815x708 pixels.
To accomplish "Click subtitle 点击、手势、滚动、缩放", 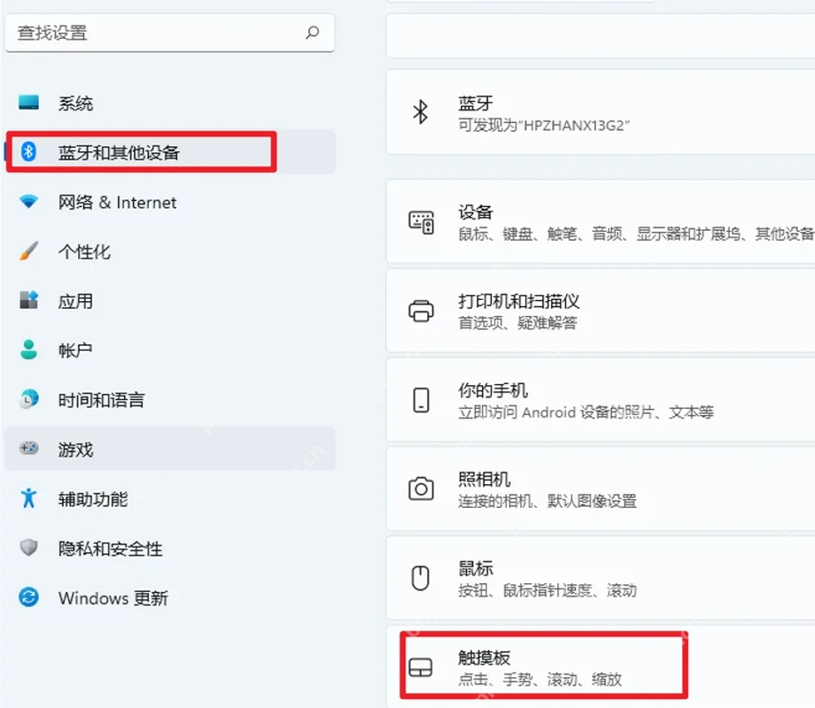I will (x=540, y=679).
